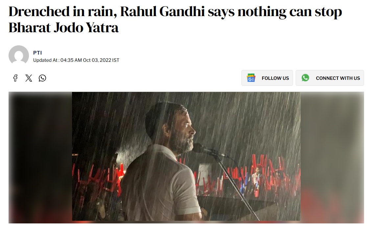The image size is (367, 230).
Task: Click the Updated At timestamp
Action: (x=76, y=60)
